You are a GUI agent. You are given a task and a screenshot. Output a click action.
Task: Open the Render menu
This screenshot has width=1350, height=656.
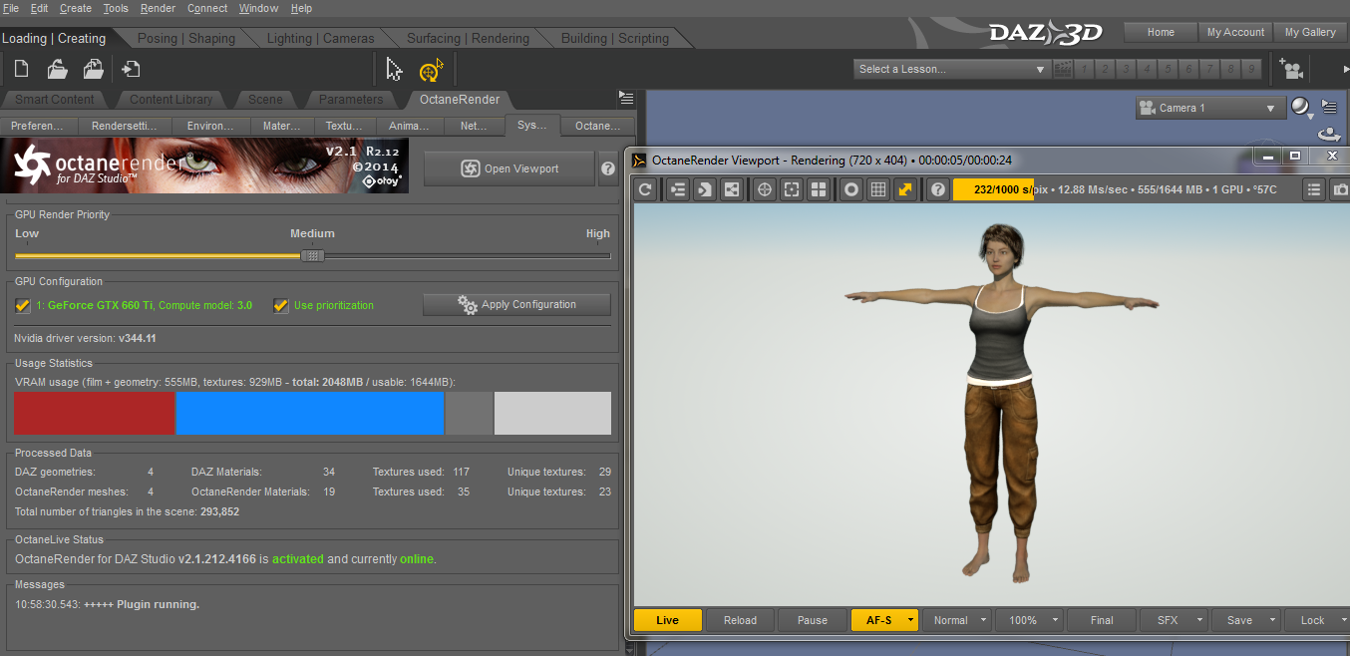pyautogui.click(x=158, y=8)
